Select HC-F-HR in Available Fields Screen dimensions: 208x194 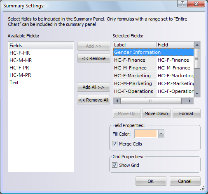coord(41,53)
